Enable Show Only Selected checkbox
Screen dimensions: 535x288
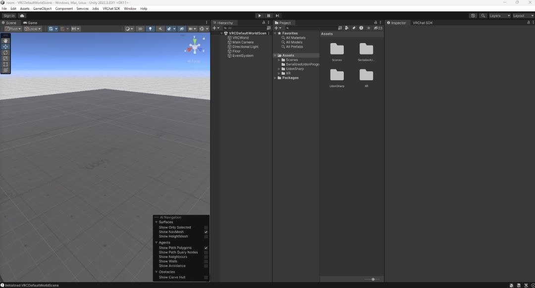(x=206, y=227)
